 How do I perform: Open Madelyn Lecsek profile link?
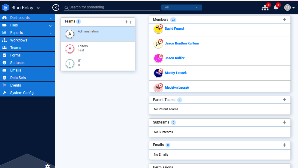(x=177, y=87)
